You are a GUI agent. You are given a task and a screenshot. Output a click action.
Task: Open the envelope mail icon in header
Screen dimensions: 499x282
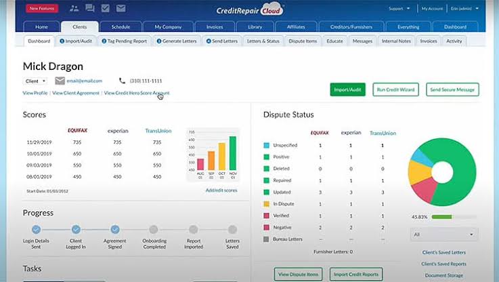pos(121,8)
